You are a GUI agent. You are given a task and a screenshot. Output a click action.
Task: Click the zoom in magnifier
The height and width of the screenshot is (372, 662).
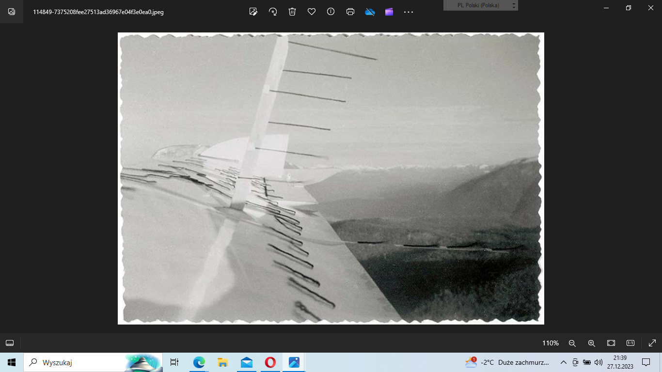[591, 343]
